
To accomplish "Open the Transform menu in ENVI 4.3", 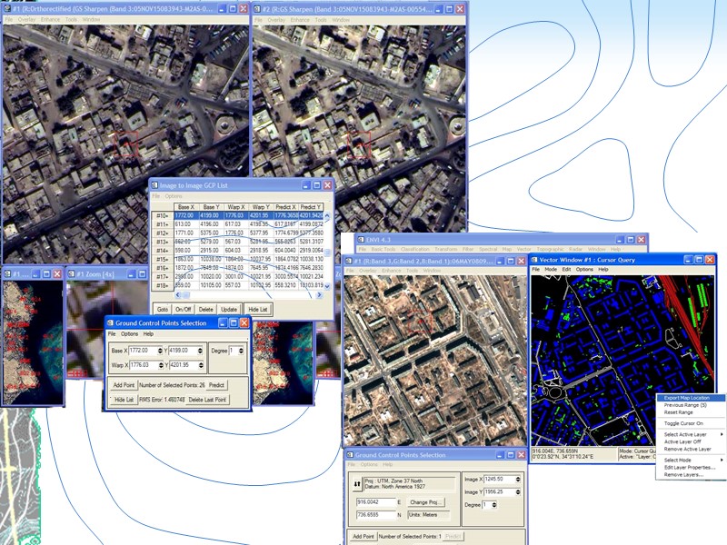I will coord(445,249).
